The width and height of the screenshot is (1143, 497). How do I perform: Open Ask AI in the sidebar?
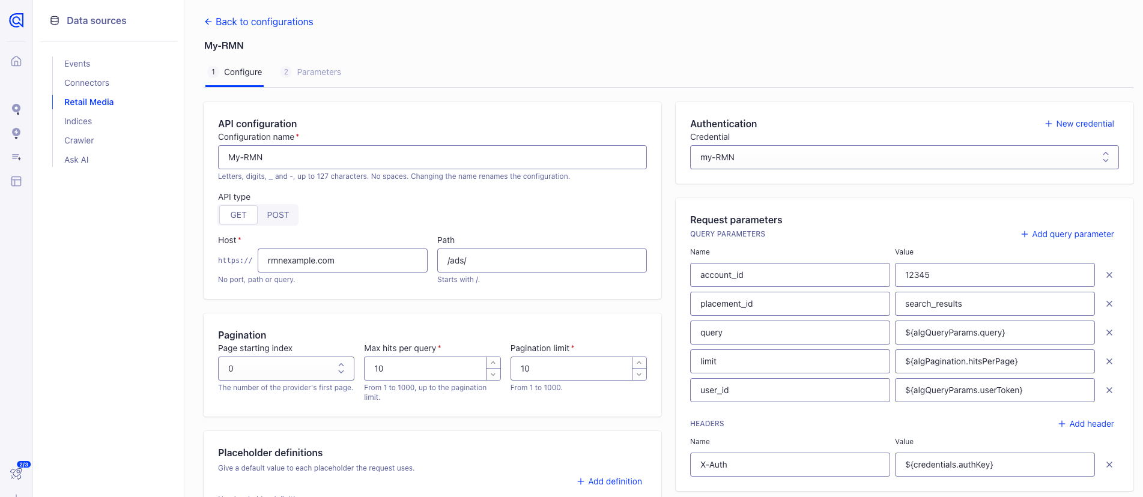(x=76, y=160)
